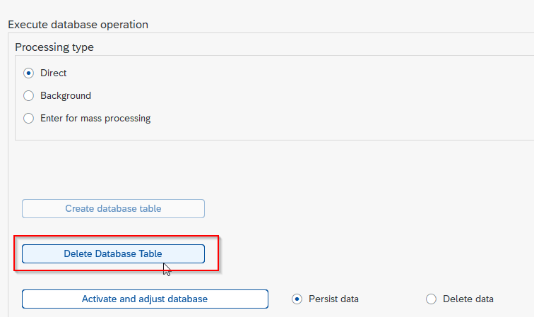Click the "Delete data" label text
Viewport: 534px width, 317px height.
pos(468,299)
